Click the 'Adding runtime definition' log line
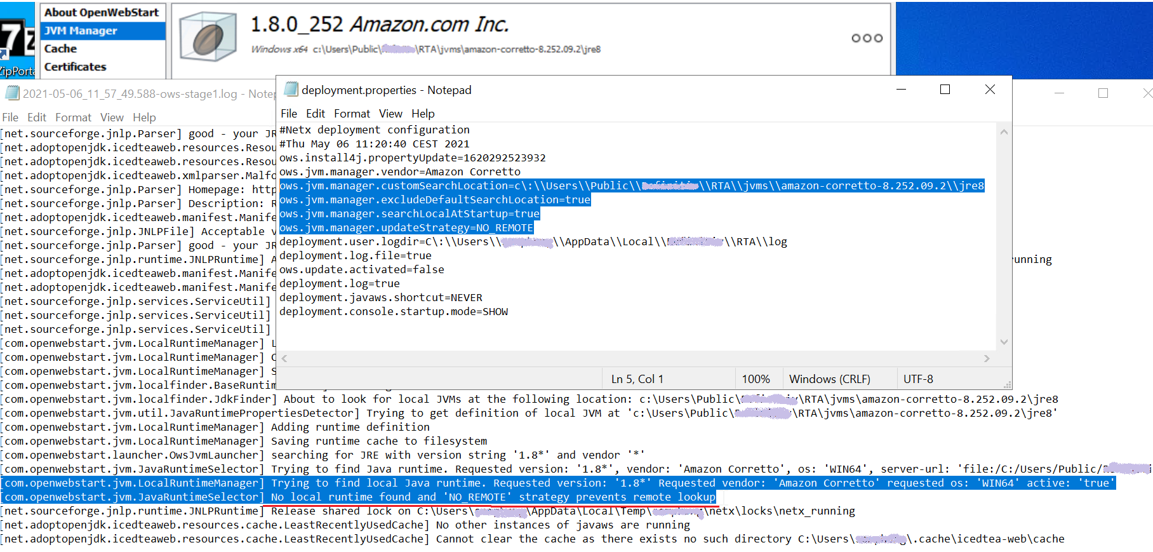 point(216,427)
